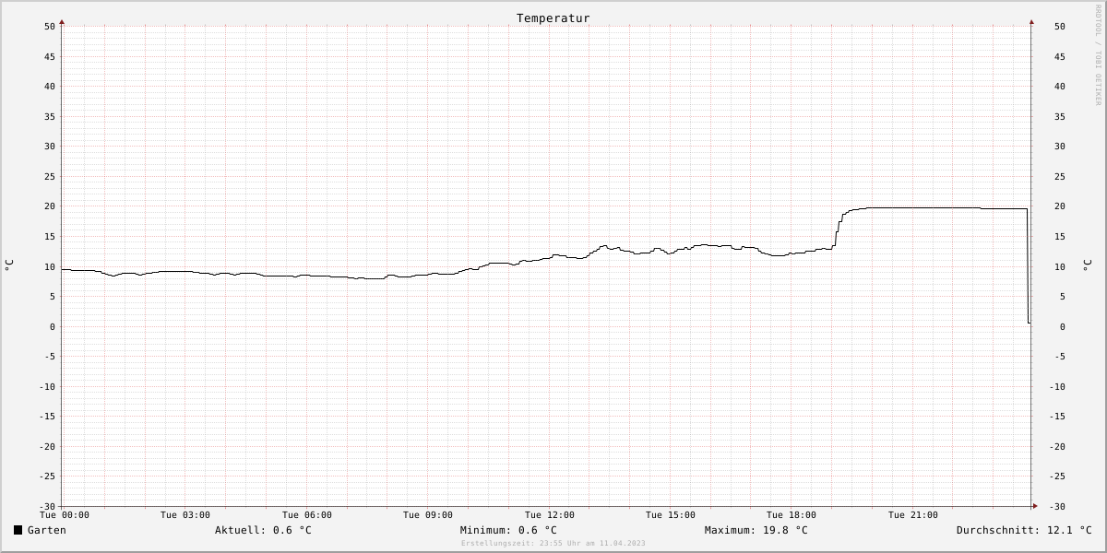
Task: Click the Garten black legend color swatch
Action: [x=18, y=530]
